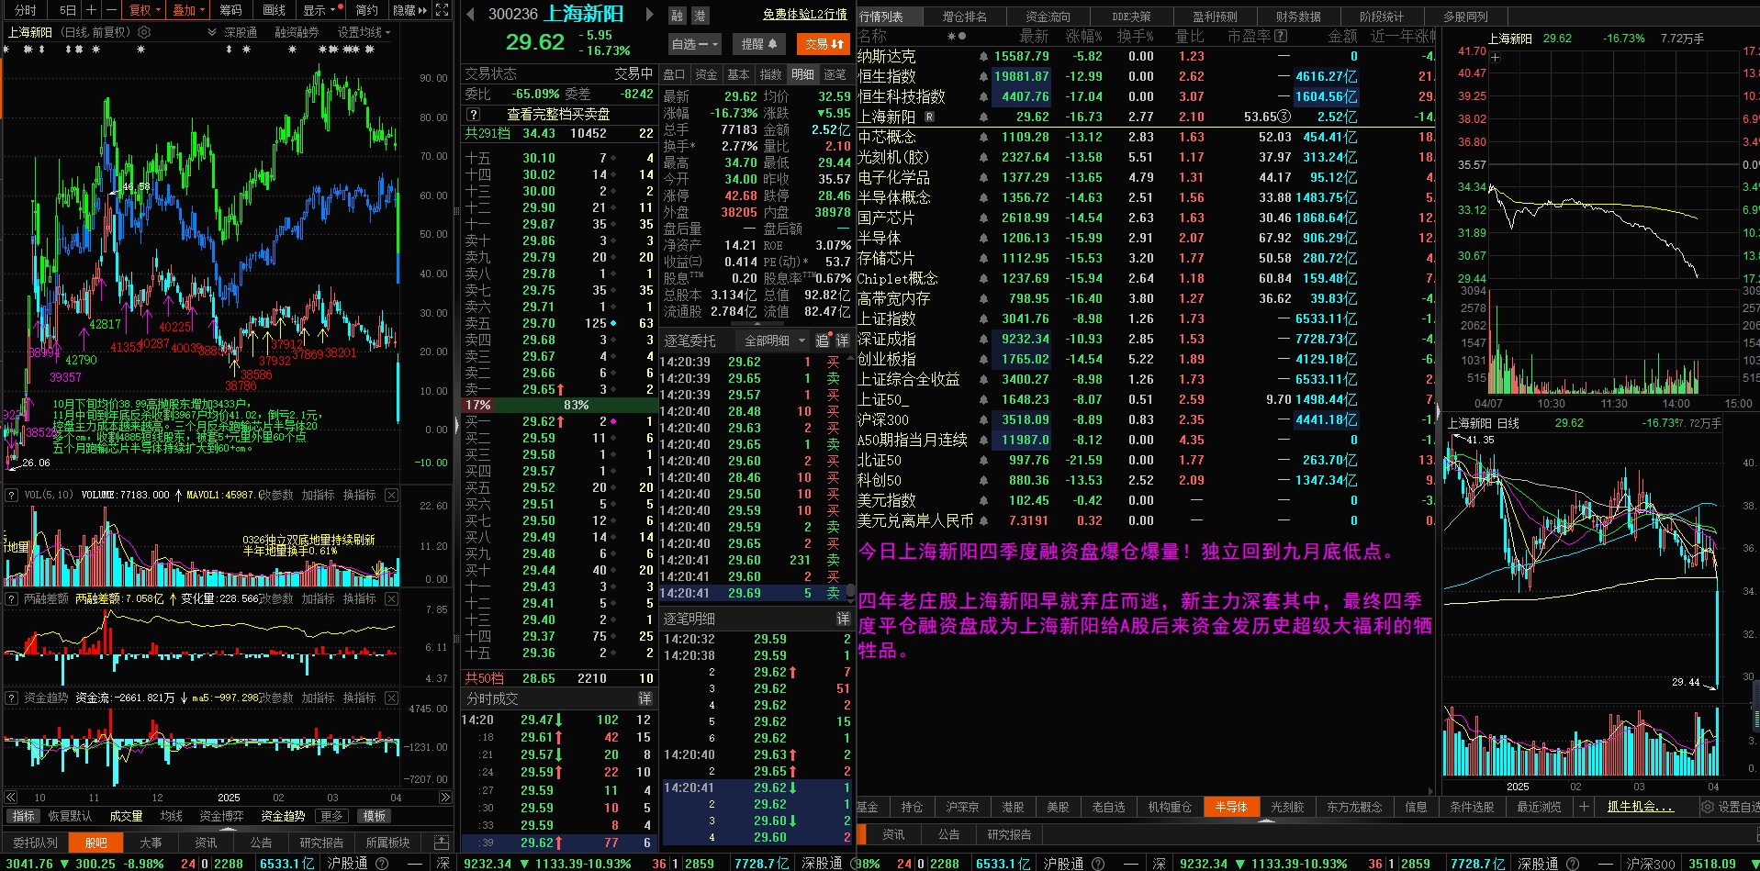Toggle the 指标 indicator button

24,816
